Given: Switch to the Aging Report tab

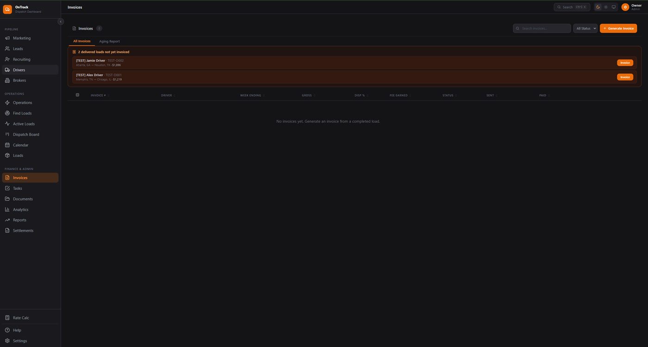Looking at the screenshot, I should point(109,41).
